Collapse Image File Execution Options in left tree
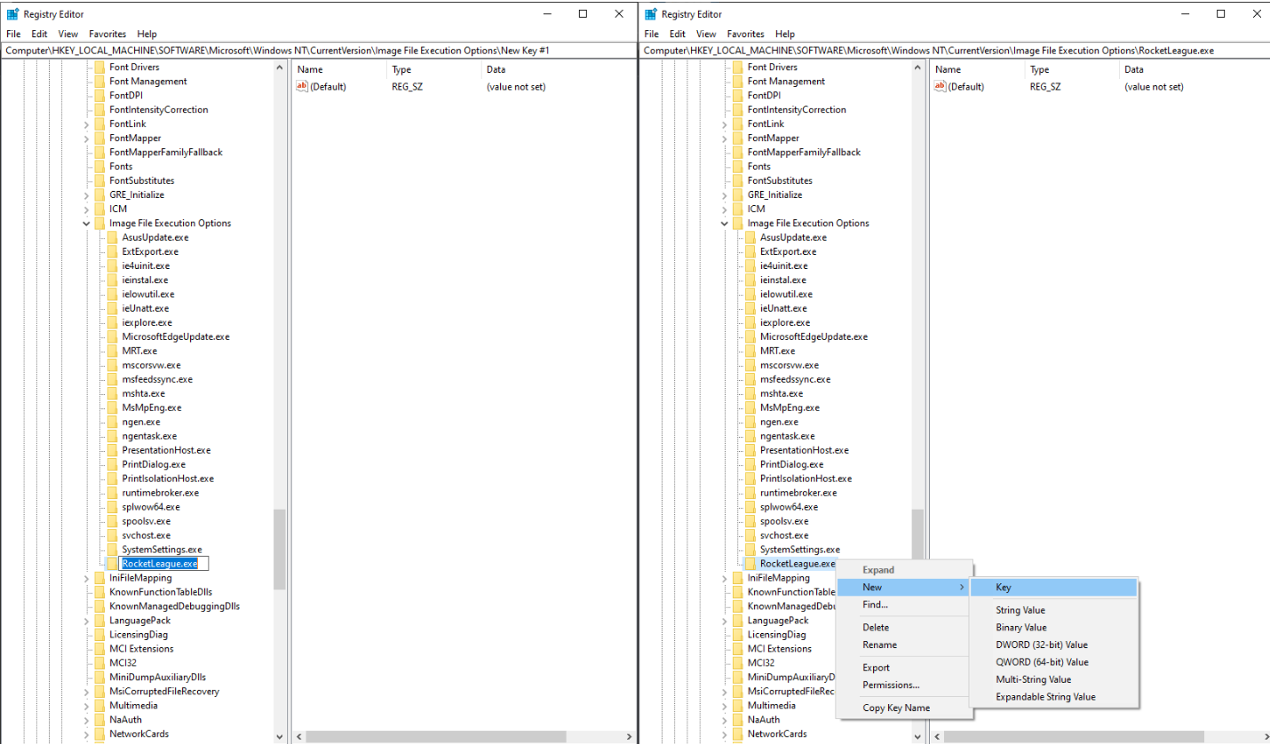Screen dimensions: 1270x744 [x=87, y=224]
